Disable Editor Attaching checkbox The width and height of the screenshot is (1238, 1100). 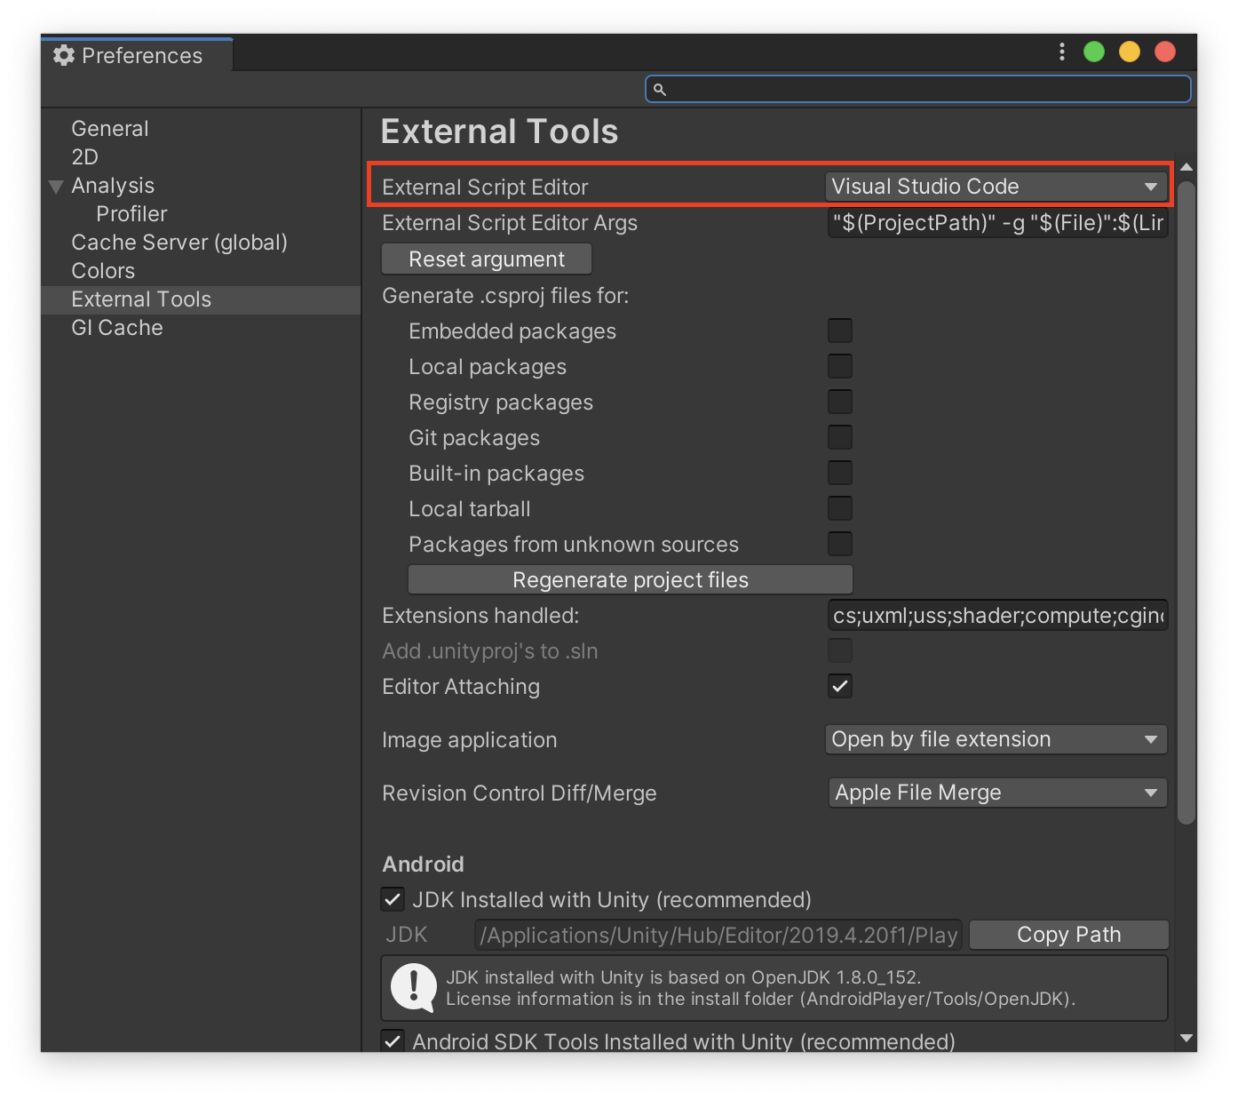tap(840, 686)
